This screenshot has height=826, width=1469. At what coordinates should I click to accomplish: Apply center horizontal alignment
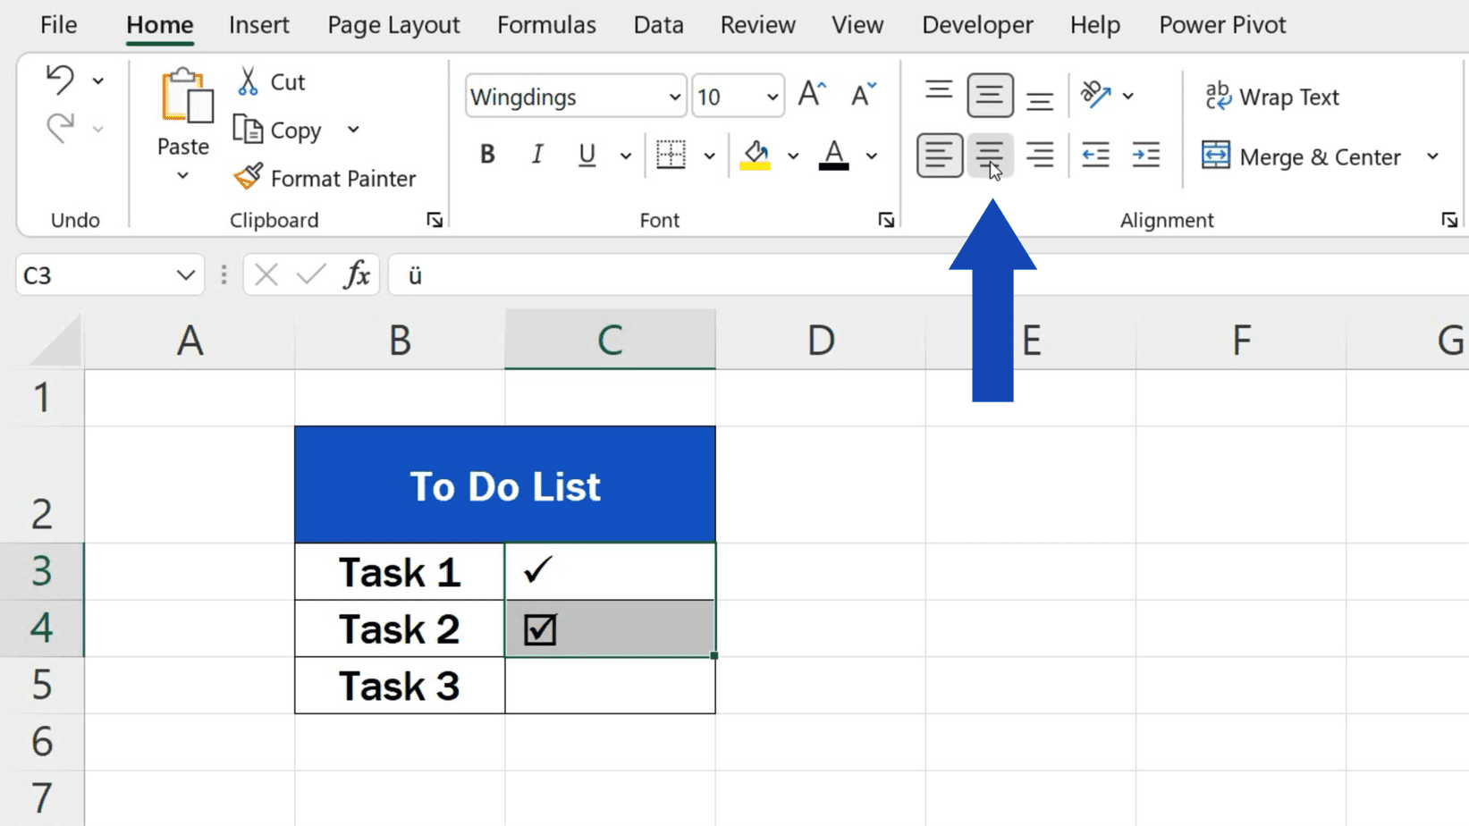click(x=990, y=155)
